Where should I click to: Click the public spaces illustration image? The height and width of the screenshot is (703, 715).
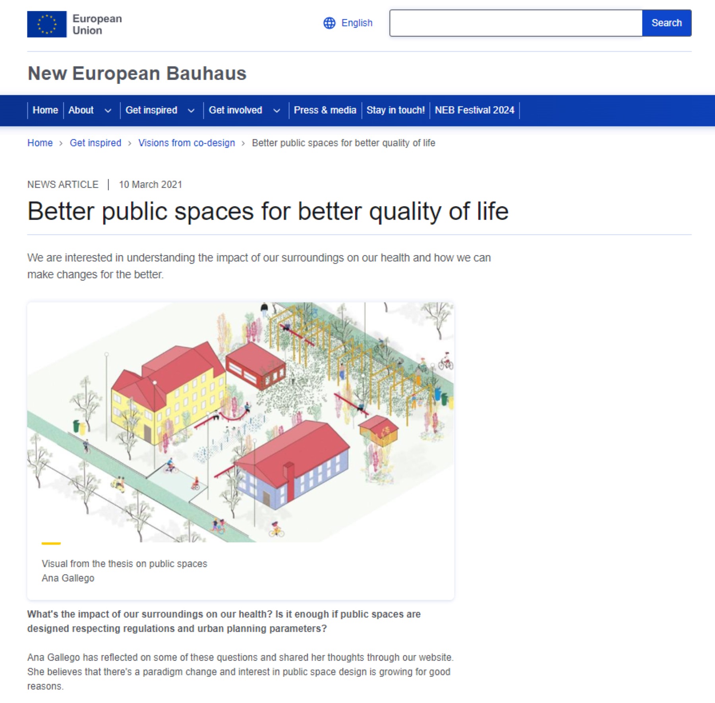click(x=240, y=422)
